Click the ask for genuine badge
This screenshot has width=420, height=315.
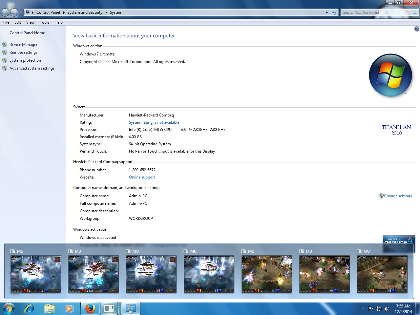tap(399, 240)
